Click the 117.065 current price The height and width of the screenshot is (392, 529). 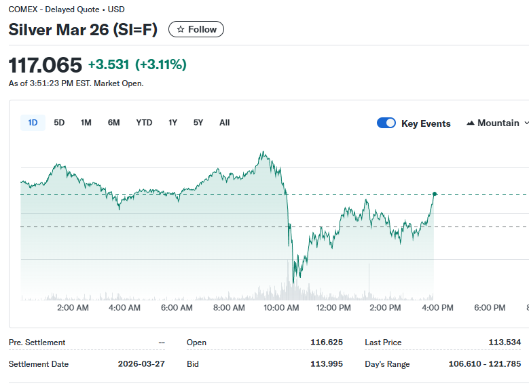pos(45,65)
